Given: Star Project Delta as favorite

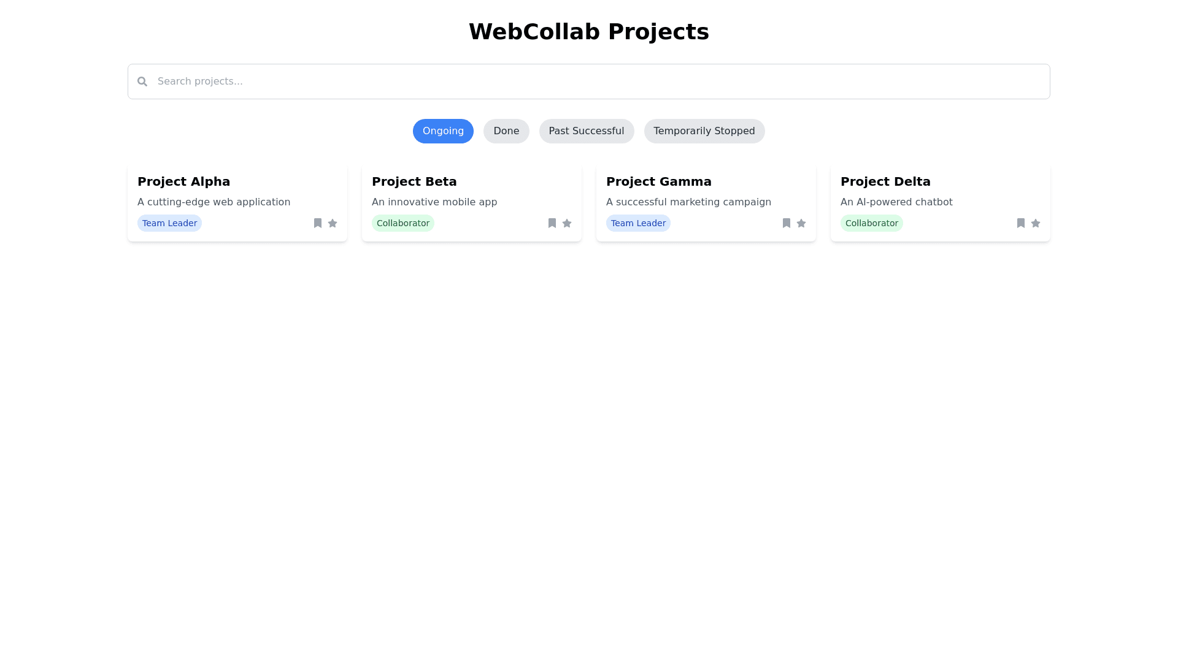Looking at the screenshot, I should [1036, 223].
